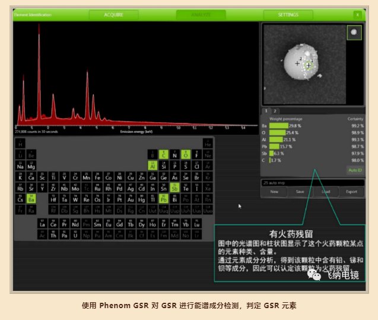378x320 pixels.
Task: Toggle the highlighted Ba element in periodic table
Action: (x=31, y=199)
